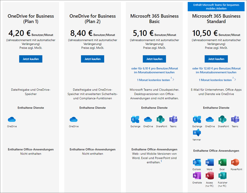Viewport: 247px width, 193px height.
Task: Click the OneNote application icon
Action: 197,176
